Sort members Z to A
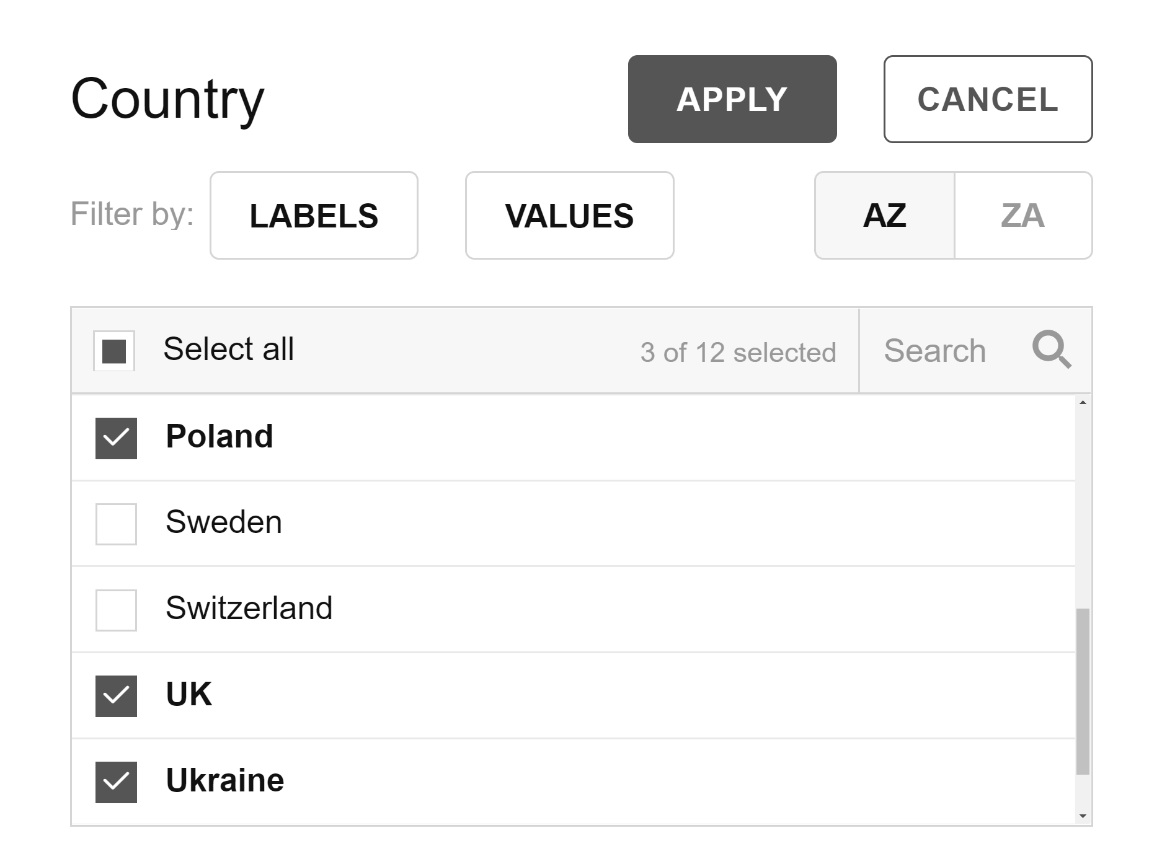This screenshot has width=1162, height=841. [x=1023, y=216]
